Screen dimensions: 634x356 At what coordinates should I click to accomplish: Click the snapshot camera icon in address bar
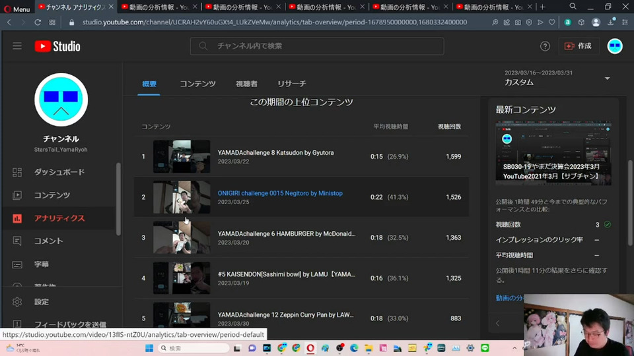pyautogui.click(x=518, y=22)
